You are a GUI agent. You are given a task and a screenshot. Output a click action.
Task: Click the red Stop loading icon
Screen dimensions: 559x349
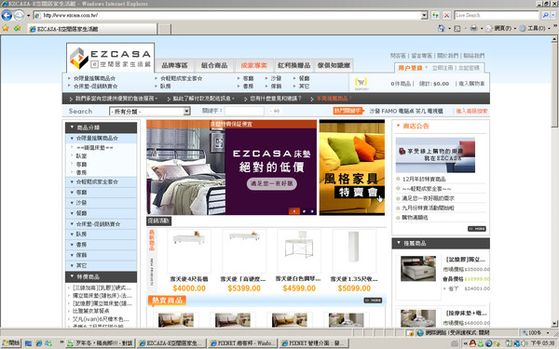[446, 15]
